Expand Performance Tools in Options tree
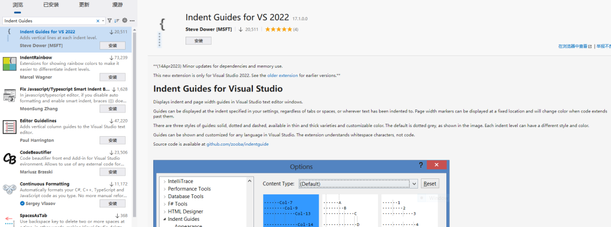 (165, 189)
